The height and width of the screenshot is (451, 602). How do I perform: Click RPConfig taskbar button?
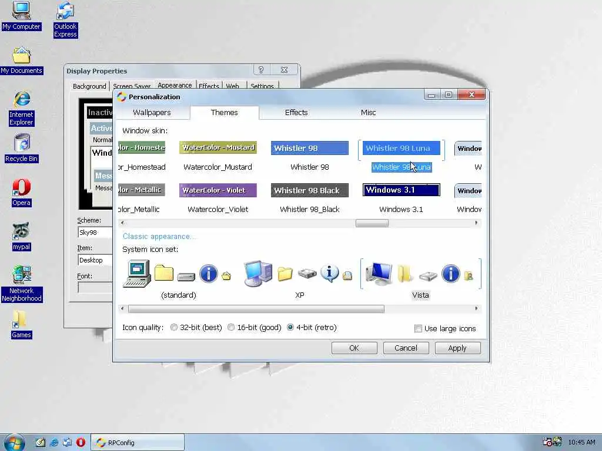[138, 443]
